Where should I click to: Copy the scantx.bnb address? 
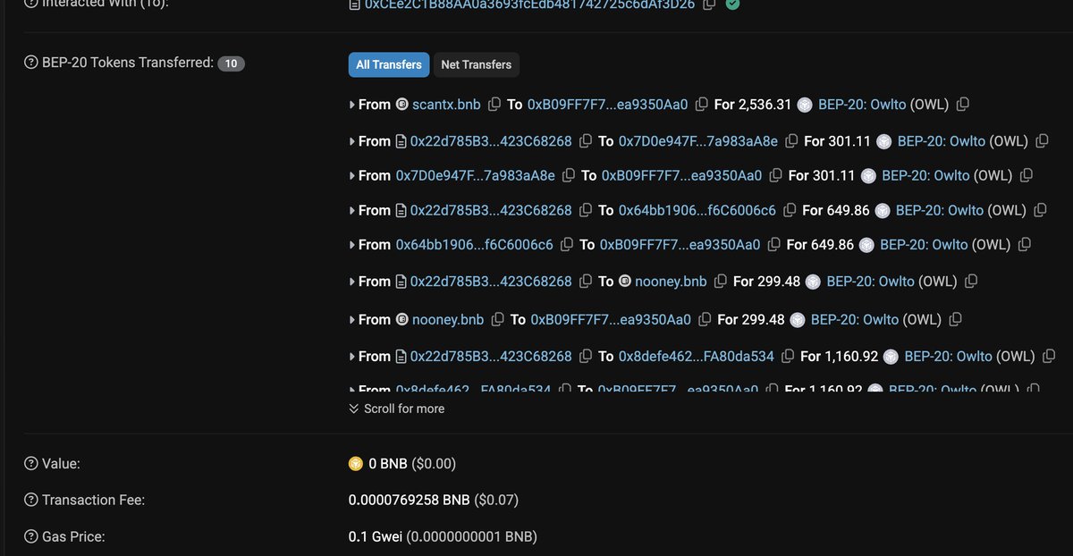pyautogui.click(x=494, y=105)
